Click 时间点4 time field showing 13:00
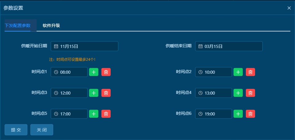Viewport: 295px width, 140px height. pyautogui.click(x=214, y=93)
